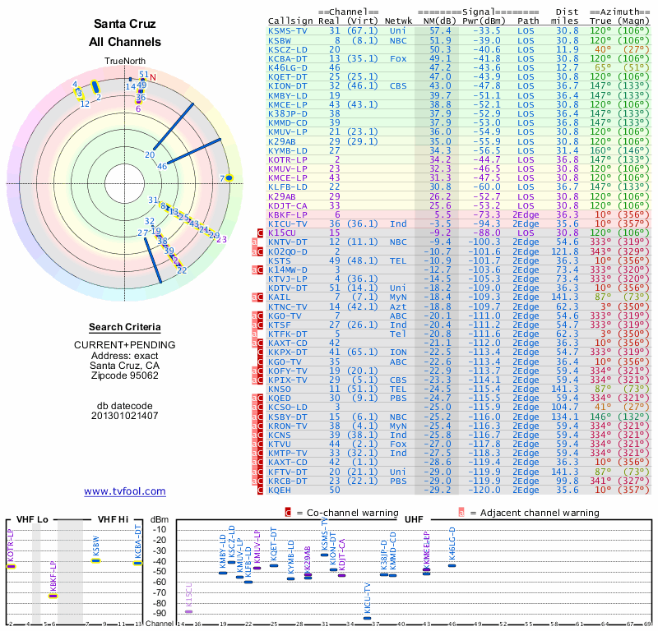Click the KSBW marker in the VHF Hi chart
The width and height of the screenshot is (658, 631).
click(x=95, y=560)
